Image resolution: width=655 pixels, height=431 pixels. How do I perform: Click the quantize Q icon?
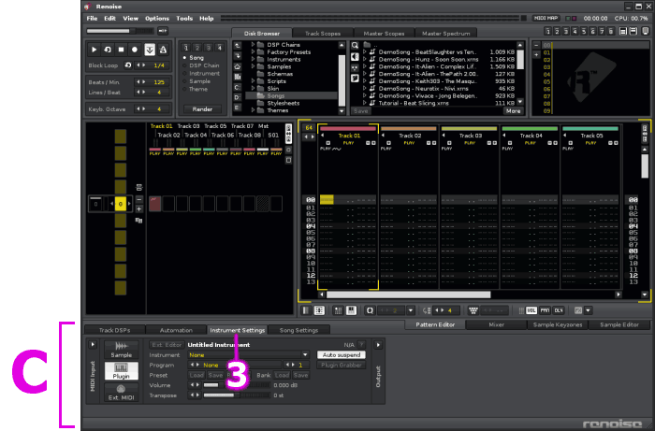coord(370,310)
